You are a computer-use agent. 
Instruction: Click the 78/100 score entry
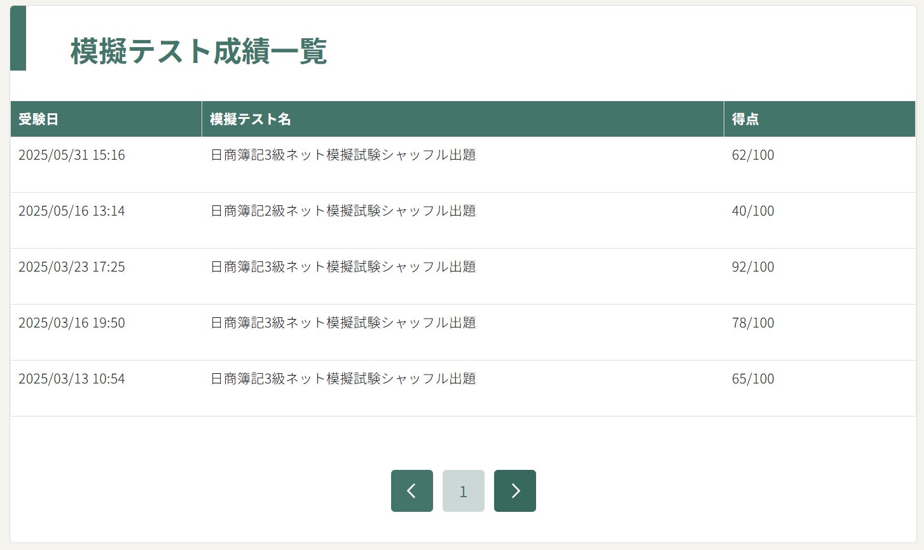[x=753, y=323]
